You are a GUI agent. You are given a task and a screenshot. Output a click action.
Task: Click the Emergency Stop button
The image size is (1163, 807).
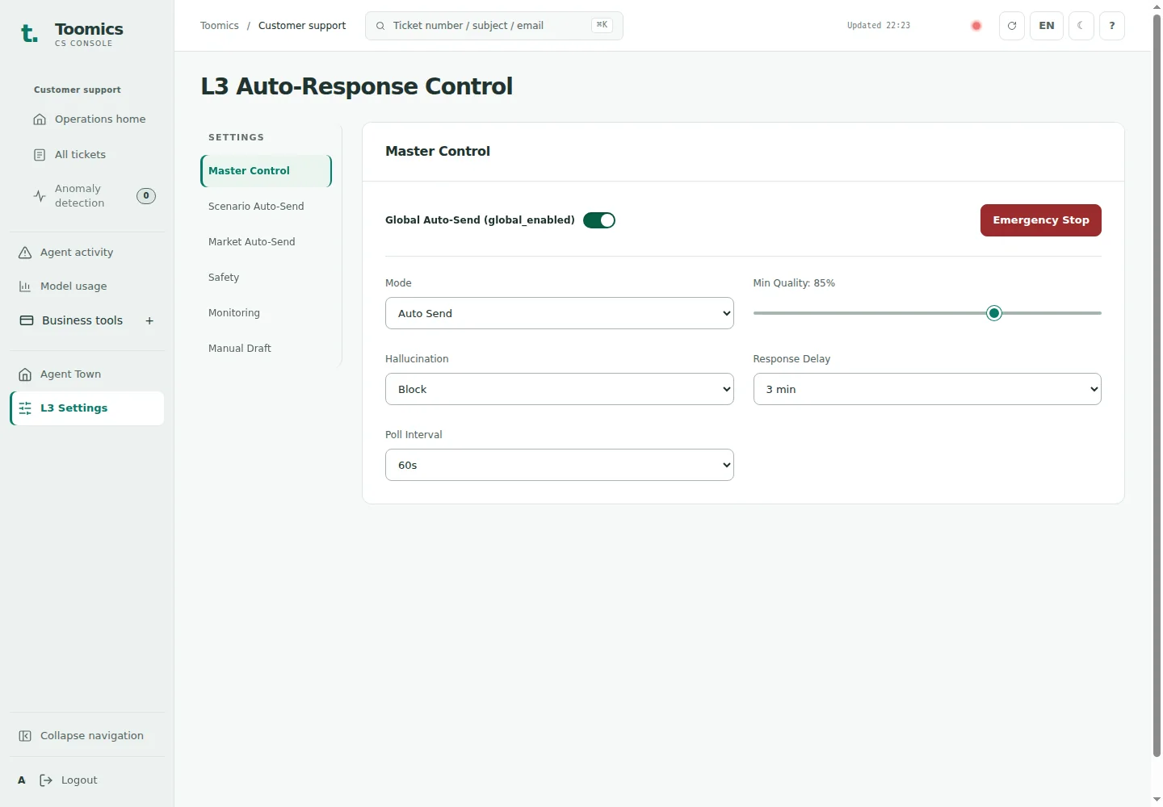[x=1041, y=220]
